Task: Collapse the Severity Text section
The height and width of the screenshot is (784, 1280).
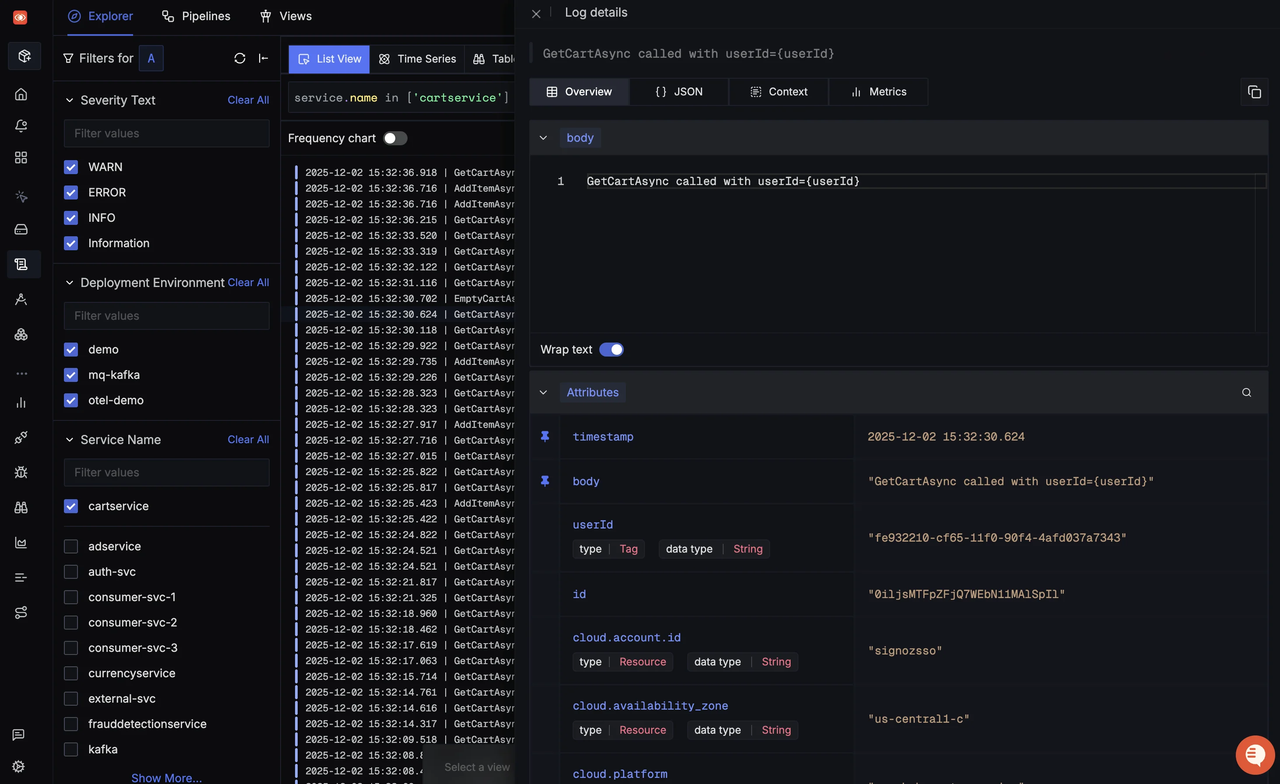Action: tap(70, 100)
